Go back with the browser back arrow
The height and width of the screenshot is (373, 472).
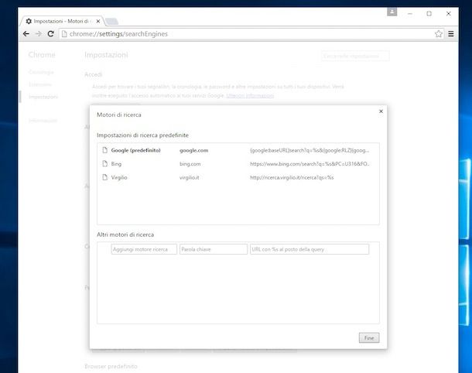(x=26, y=34)
